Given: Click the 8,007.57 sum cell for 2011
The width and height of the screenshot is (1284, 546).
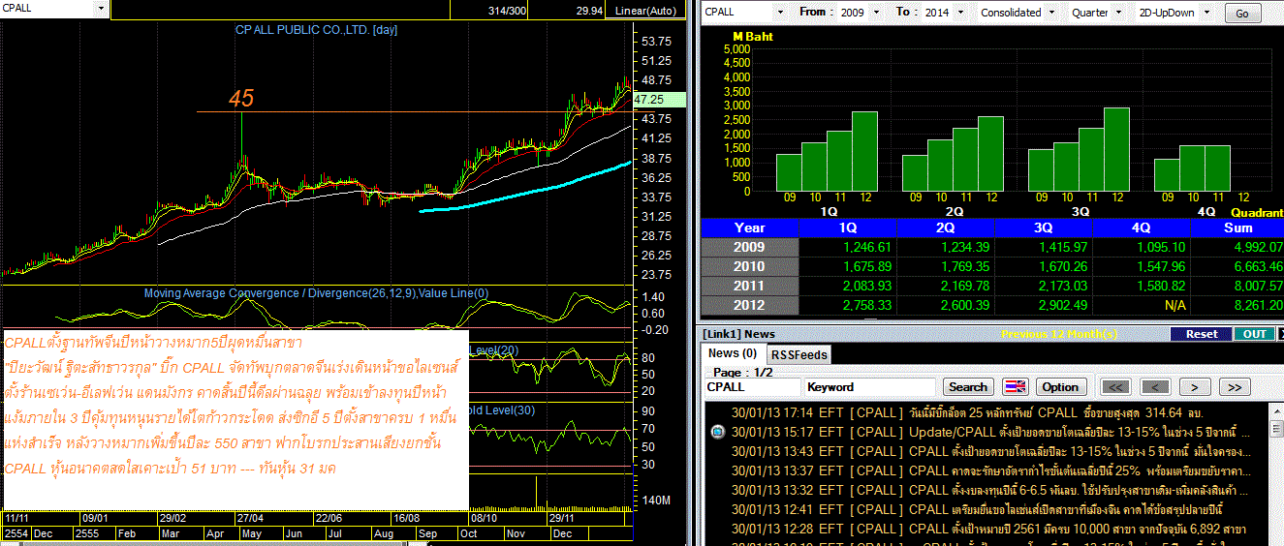Looking at the screenshot, I should pos(1237,286).
